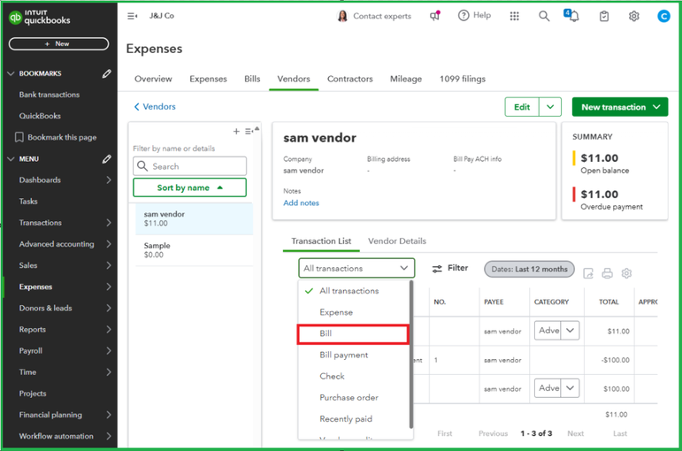Toggle the All transactions combo box
The width and height of the screenshot is (682, 451).
click(356, 268)
